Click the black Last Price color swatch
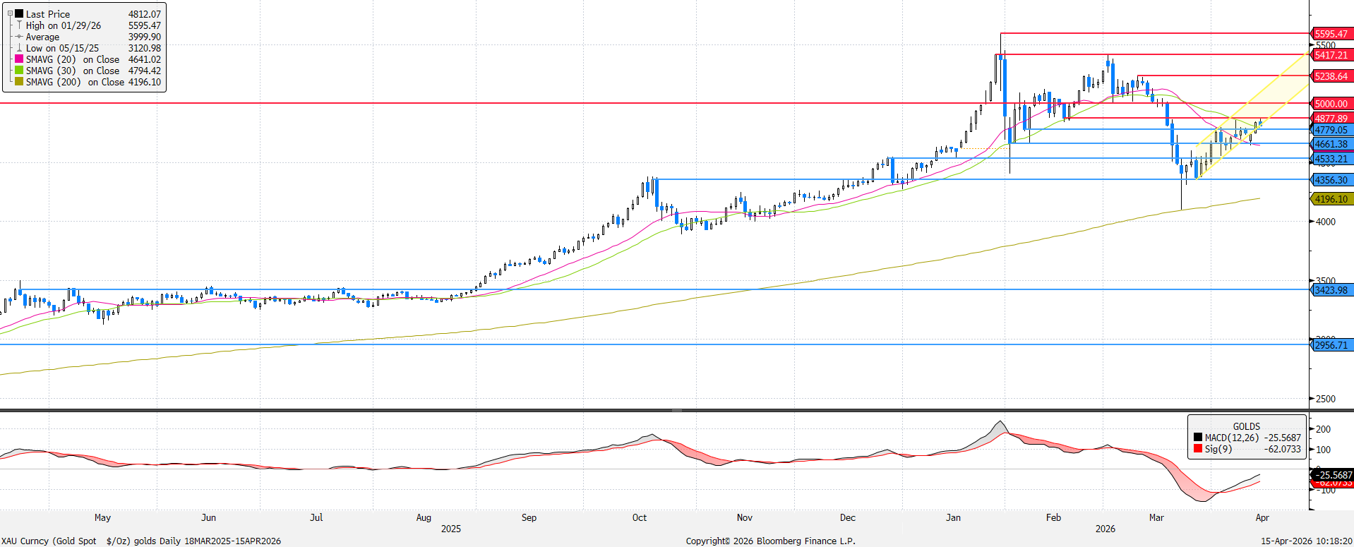The width and height of the screenshot is (1354, 547). (x=19, y=13)
